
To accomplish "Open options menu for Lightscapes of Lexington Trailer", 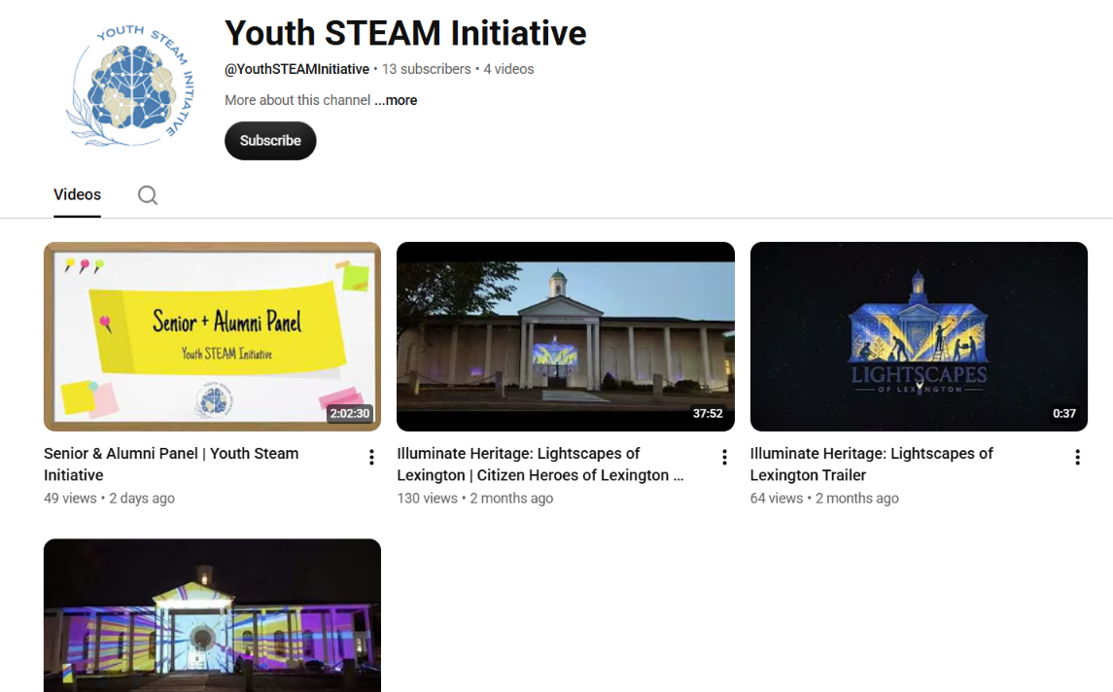I will coord(1077,458).
